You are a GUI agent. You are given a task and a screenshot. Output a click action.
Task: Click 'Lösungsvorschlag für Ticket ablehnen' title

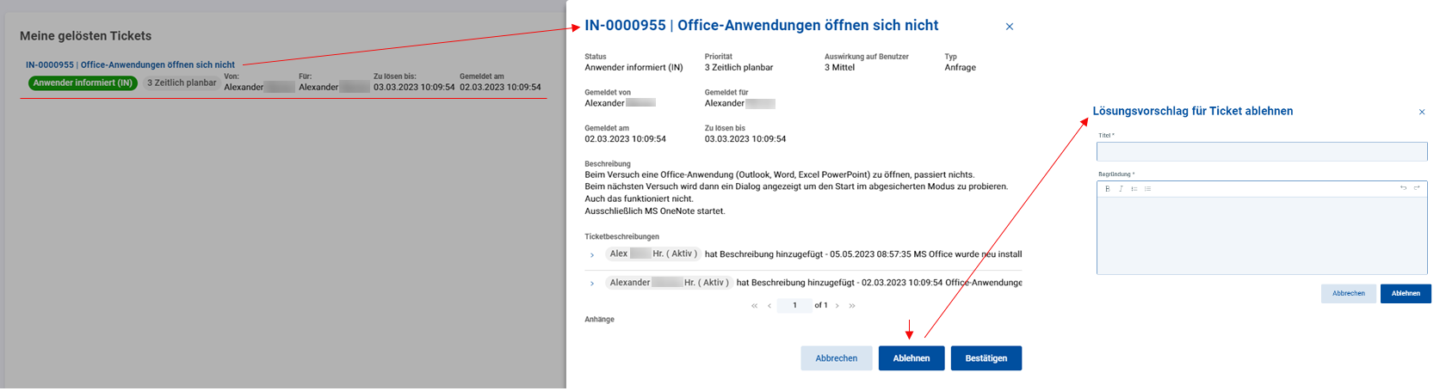click(x=1192, y=112)
